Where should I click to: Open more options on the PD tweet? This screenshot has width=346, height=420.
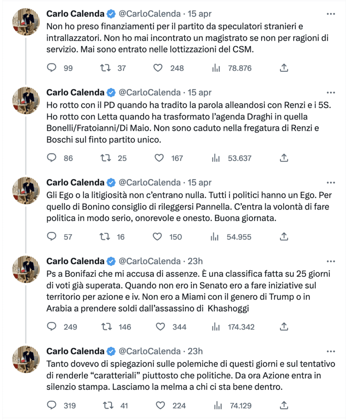click(x=331, y=92)
